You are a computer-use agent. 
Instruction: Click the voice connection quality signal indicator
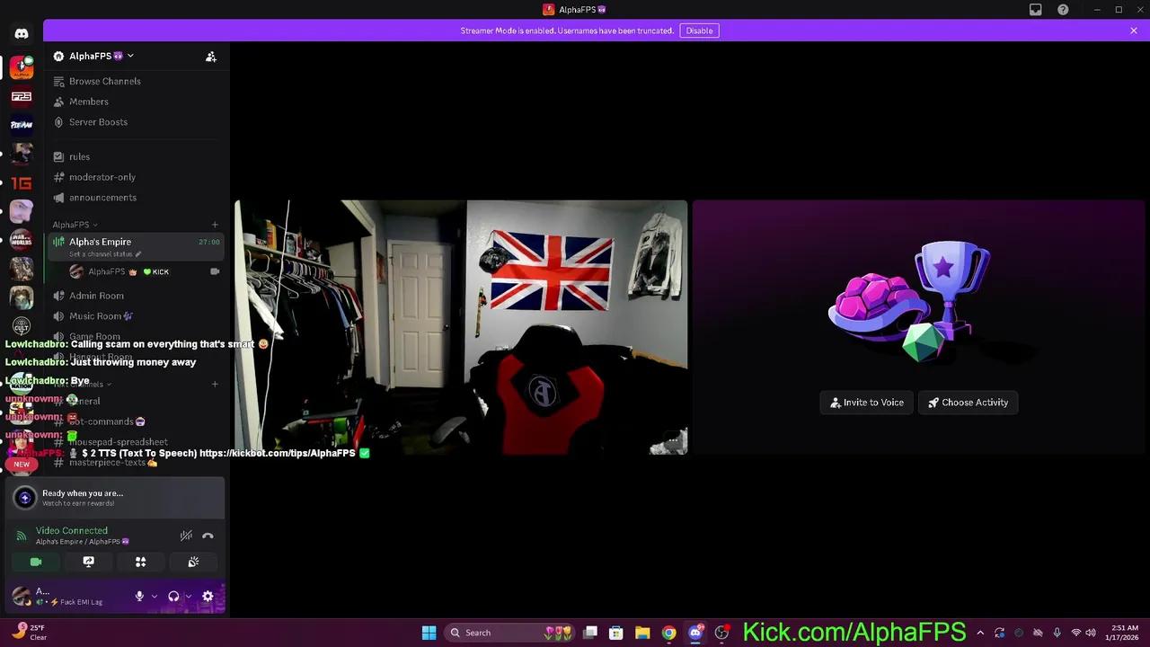(x=21, y=536)
